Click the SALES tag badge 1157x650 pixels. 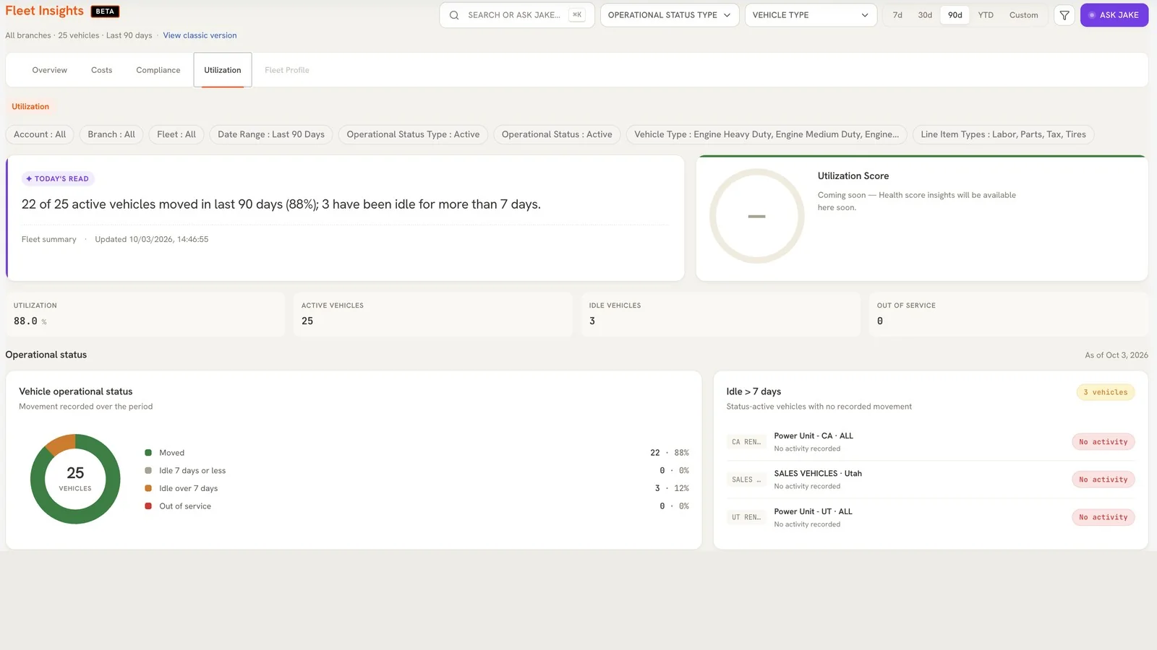[746, 480]
